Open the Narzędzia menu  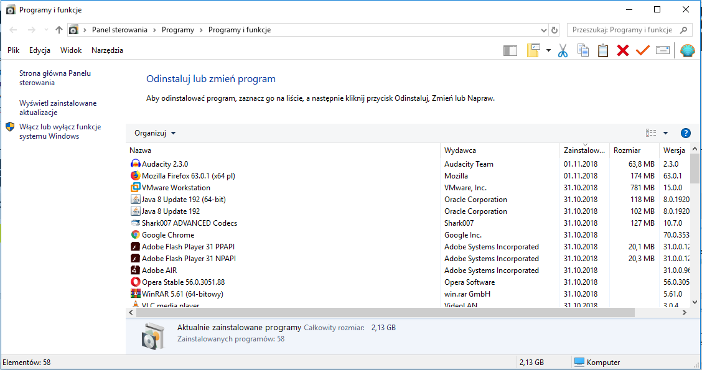(x=107, y=50)
